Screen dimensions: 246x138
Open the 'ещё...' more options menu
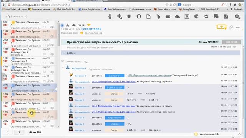point(238,28)
